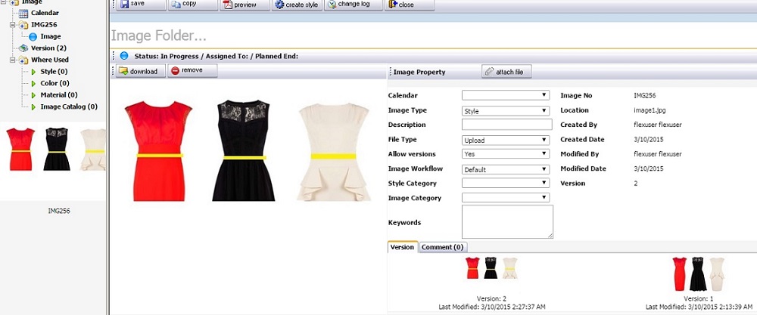Click green arrow icon beside Color (0)
The height and width of the screenshot is (315, 757).
coord(34,83)
